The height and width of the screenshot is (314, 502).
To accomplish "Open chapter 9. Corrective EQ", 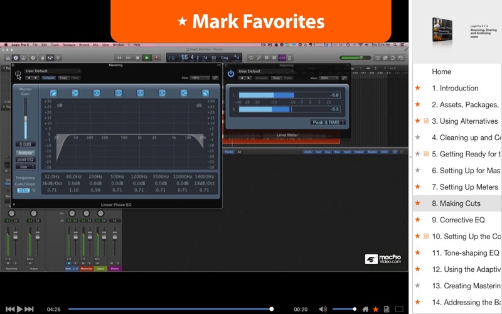I will click(x=458, y=220).
